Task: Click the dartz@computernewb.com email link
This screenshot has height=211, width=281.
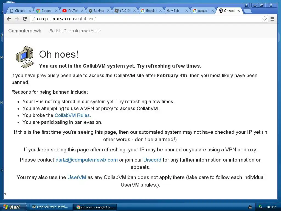Action: (x=86, y=160)
